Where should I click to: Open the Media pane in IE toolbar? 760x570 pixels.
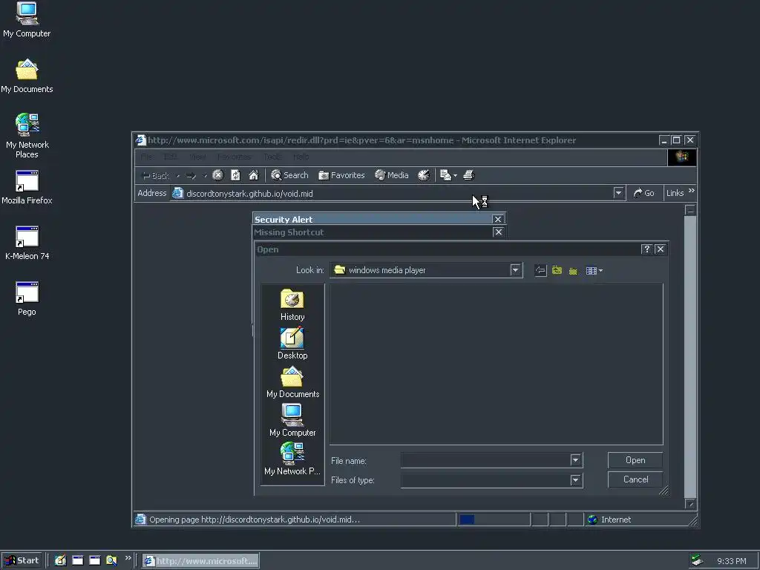click(392, 175)
